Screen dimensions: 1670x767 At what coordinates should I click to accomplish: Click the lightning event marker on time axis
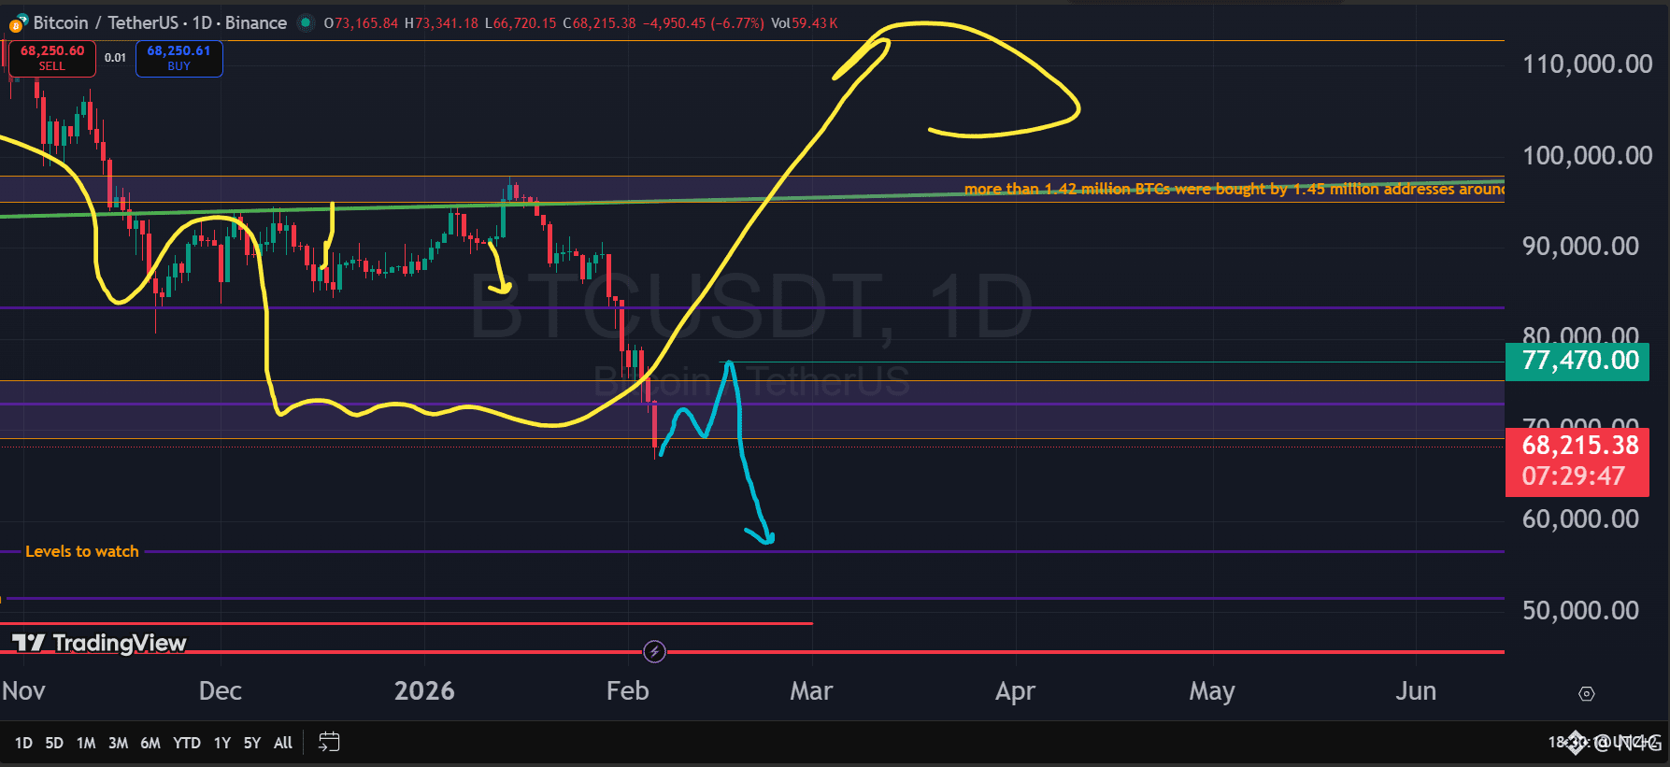coord(654,652)
